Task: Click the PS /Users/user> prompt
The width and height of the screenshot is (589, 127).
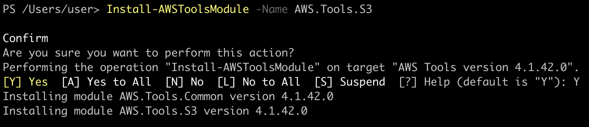Action: click(x=51, y=9)
